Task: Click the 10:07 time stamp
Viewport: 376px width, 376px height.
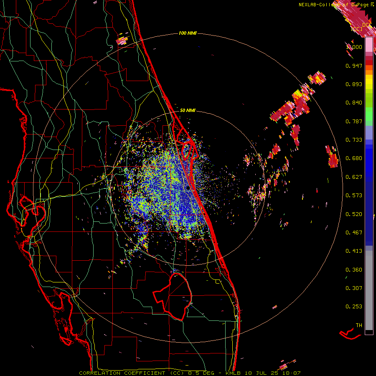Action: tap(292, 373)
